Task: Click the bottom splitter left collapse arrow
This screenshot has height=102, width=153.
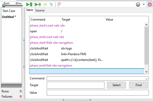Action: (64, 100)
